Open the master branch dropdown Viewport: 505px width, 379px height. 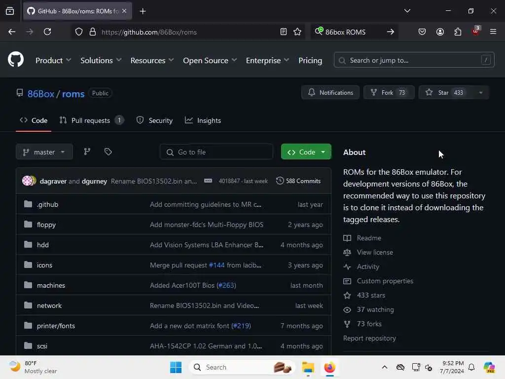pyautogui.click(x=44, y=152)
